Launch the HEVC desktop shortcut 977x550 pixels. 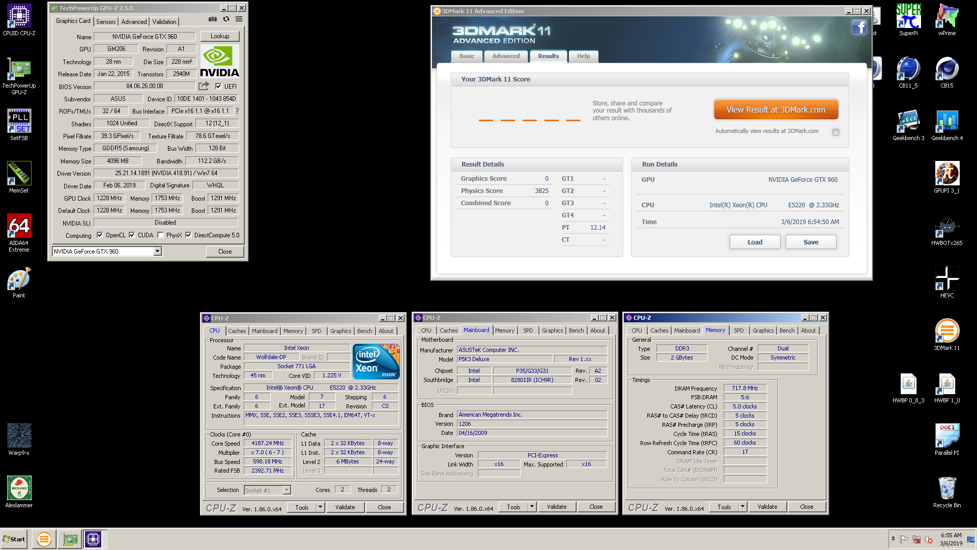coord(947,283)
